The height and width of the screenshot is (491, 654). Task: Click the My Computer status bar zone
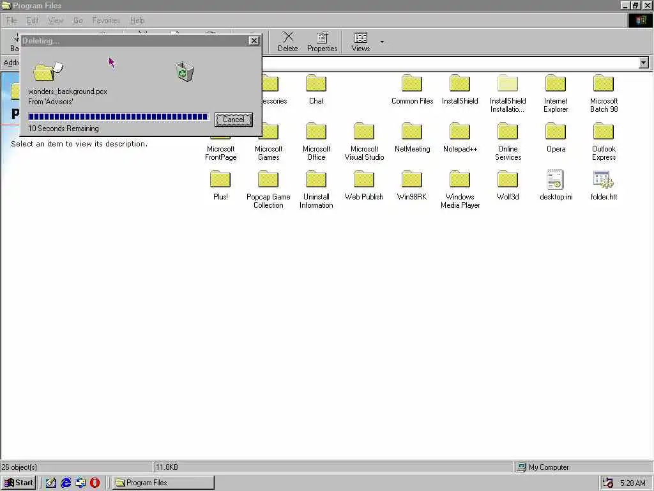[583, 467]
